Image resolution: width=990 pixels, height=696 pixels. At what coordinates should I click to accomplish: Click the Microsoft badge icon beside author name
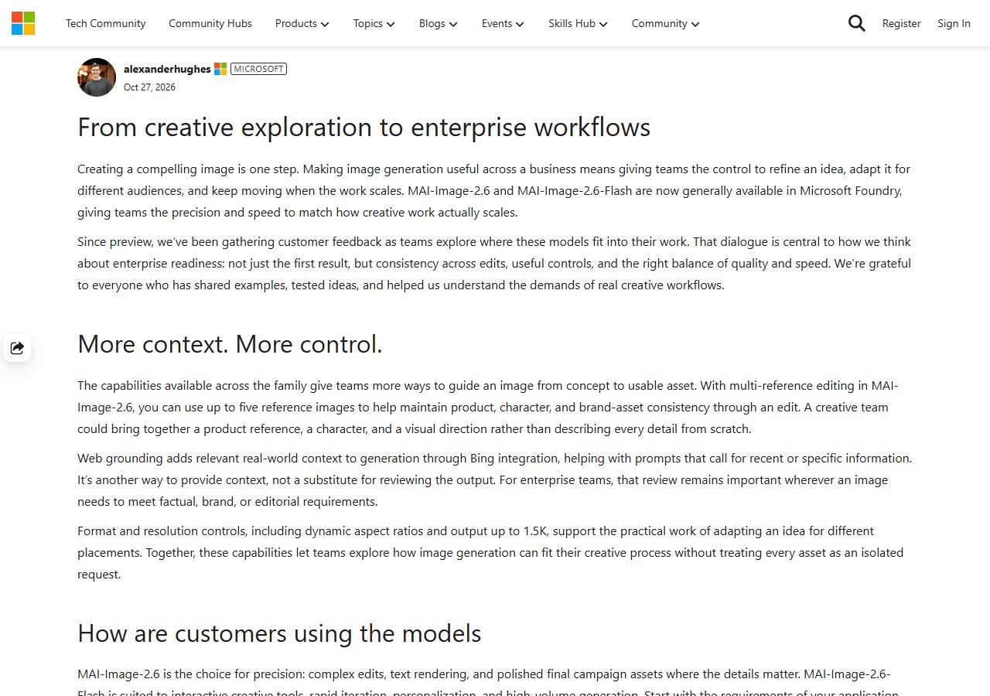[x=220, y=69]
